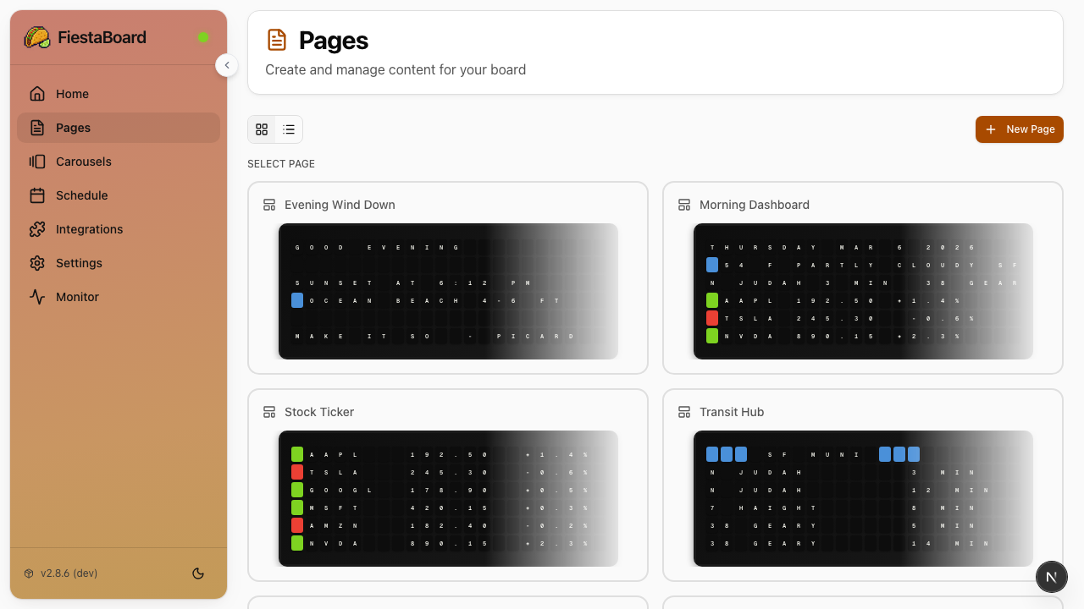Open the Schedule section
The height and width of the screenshot is (609, 1084).
point(81,195)
